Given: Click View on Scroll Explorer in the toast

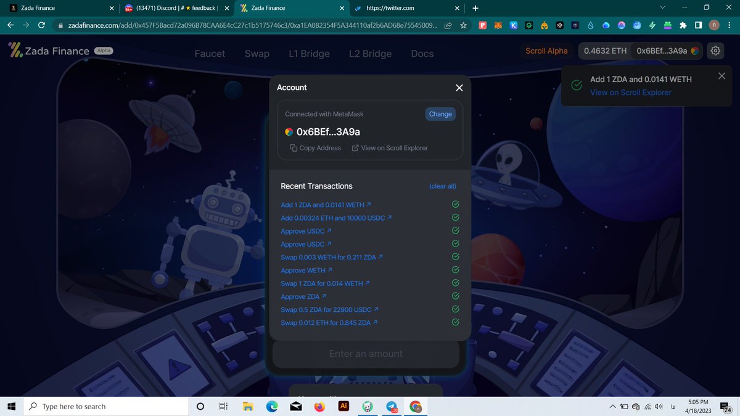Looking at the screenshot, I should [x=630, y=92].
